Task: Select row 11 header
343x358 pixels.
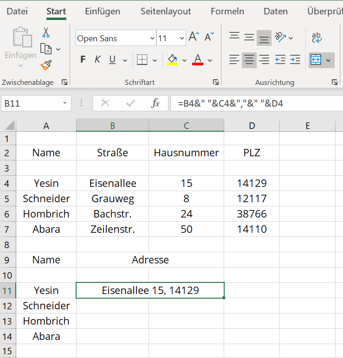Action: [x=8, y=290]
